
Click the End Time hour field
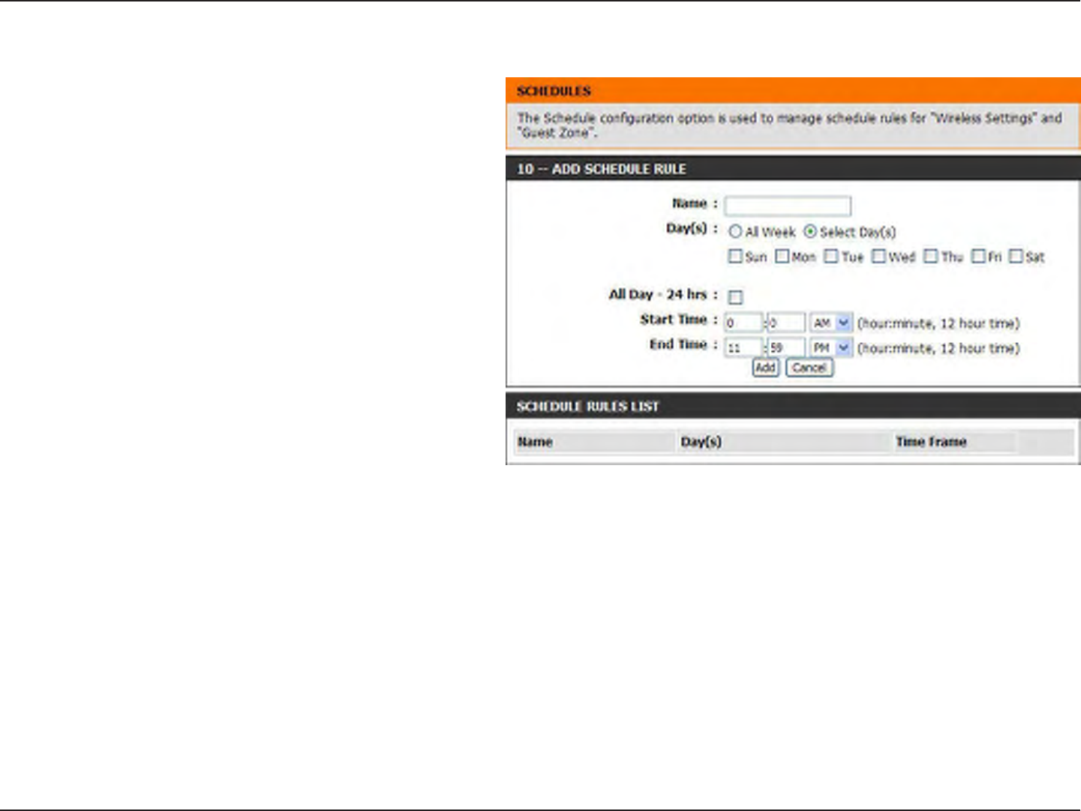click(x=743, y=348)
